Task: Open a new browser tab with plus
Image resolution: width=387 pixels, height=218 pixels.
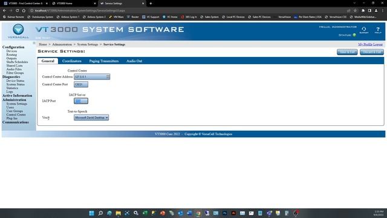Action: tap(151, 4)
